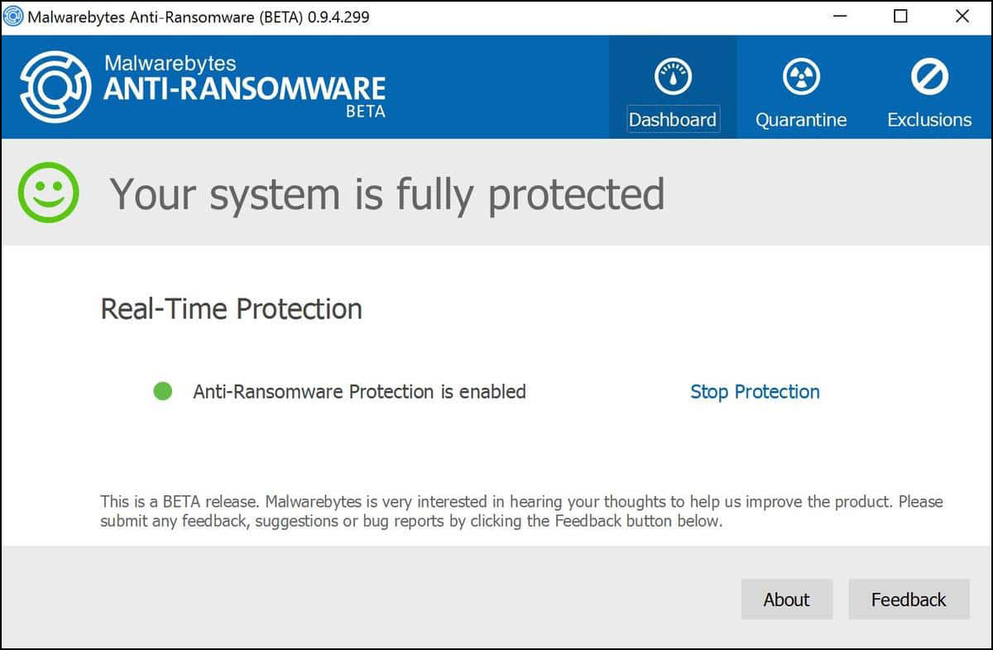993x650 pixels.
Task: Click the 'Anti-Ransomware Protection is enabled' label
Action: coord(359,391)
